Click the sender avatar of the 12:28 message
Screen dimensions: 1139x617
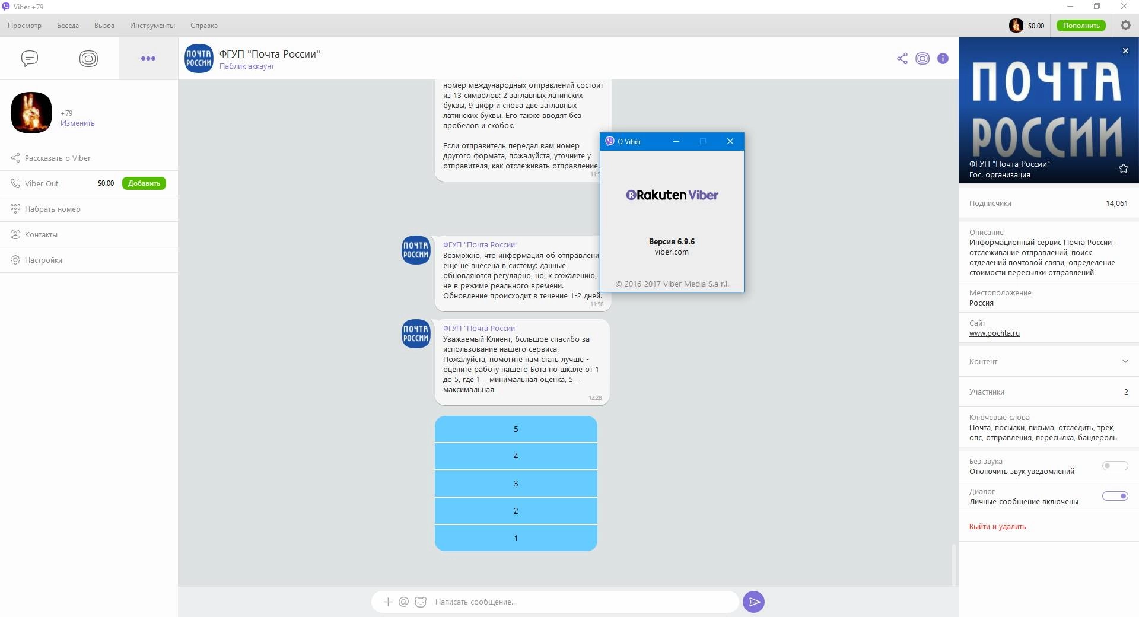416,333
